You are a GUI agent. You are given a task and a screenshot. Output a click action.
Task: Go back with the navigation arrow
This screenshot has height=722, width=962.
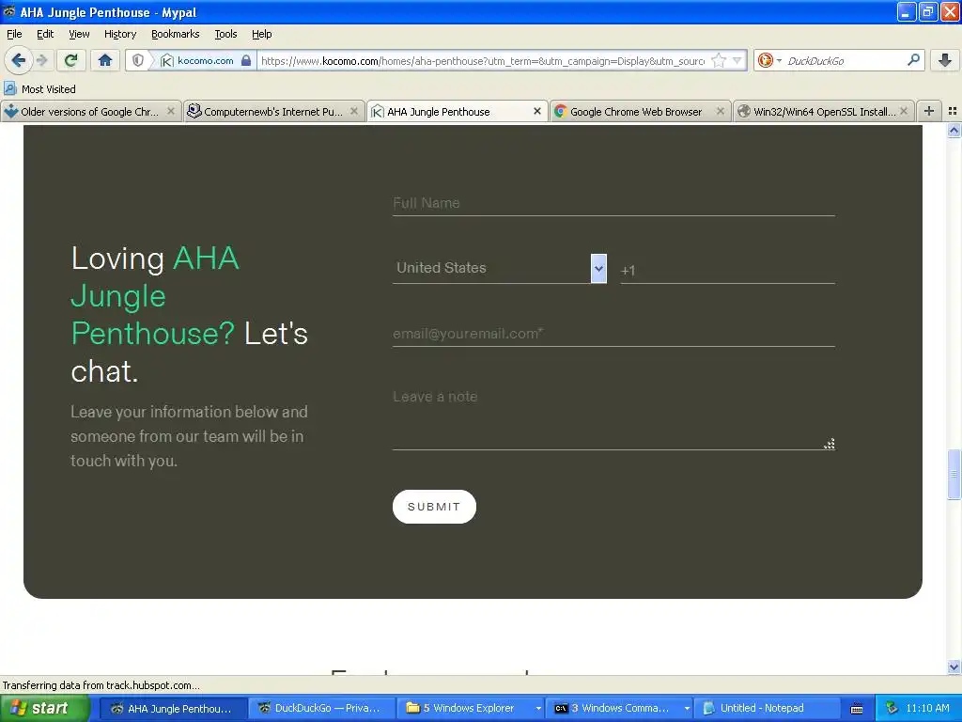(18, 60)
